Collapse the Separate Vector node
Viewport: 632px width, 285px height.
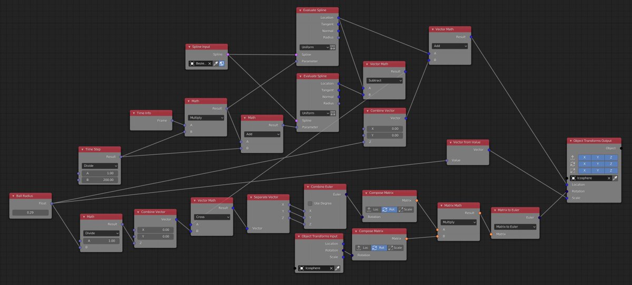pos(251,197)
